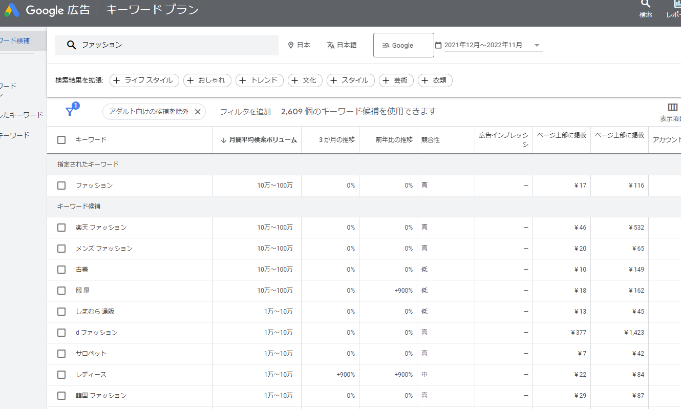Click the location pin icon for 日本
Image resolution: width=681 pixels, height=409 pixels.
point(291,45)
